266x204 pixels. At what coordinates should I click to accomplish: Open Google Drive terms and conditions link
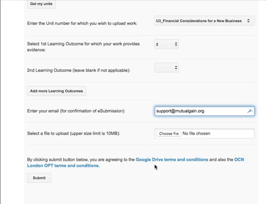point(172,160)
